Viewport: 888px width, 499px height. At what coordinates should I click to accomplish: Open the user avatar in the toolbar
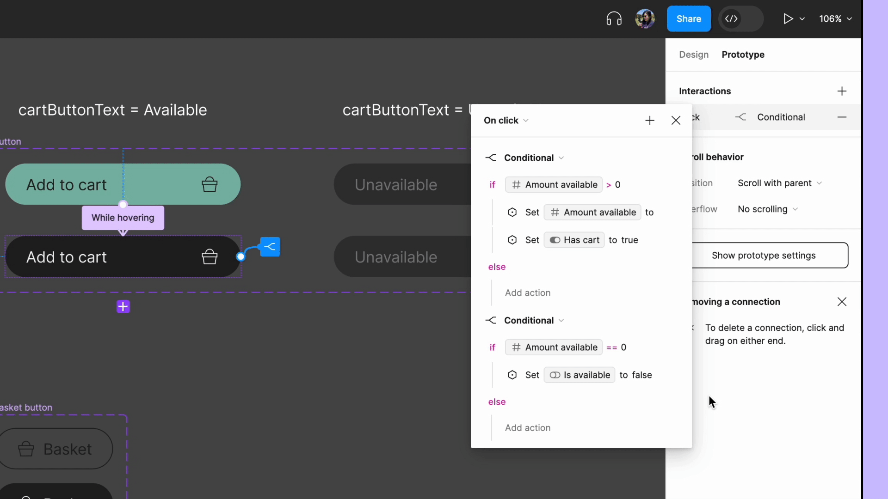pyautogui.click(x=645, y=19)
